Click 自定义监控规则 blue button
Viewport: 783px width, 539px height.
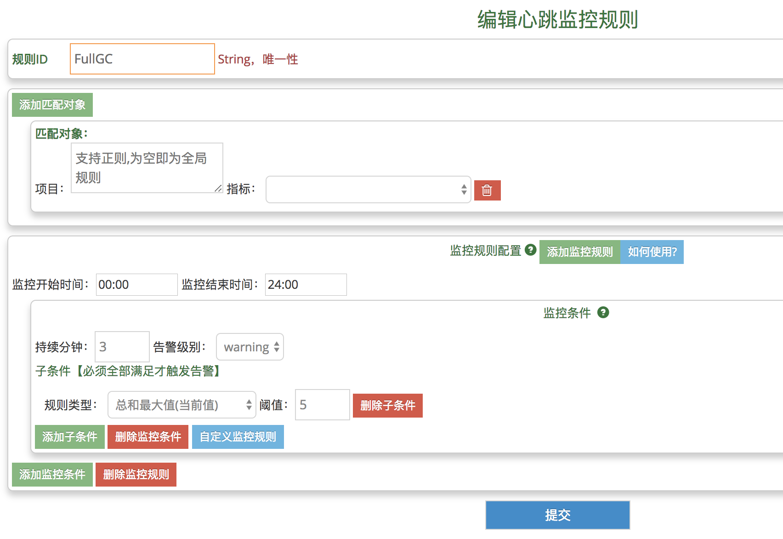tap(238, 437)
